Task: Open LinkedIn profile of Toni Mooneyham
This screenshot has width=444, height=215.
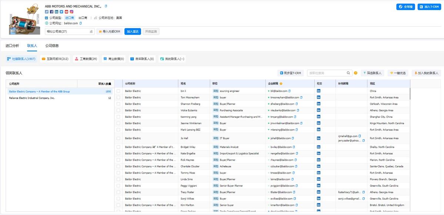Action: 318,98
